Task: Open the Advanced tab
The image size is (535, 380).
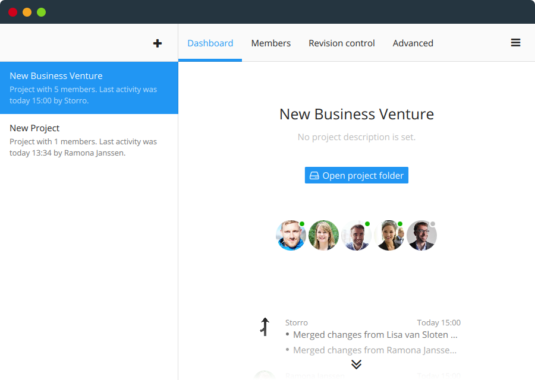Action: pos(413,43)
